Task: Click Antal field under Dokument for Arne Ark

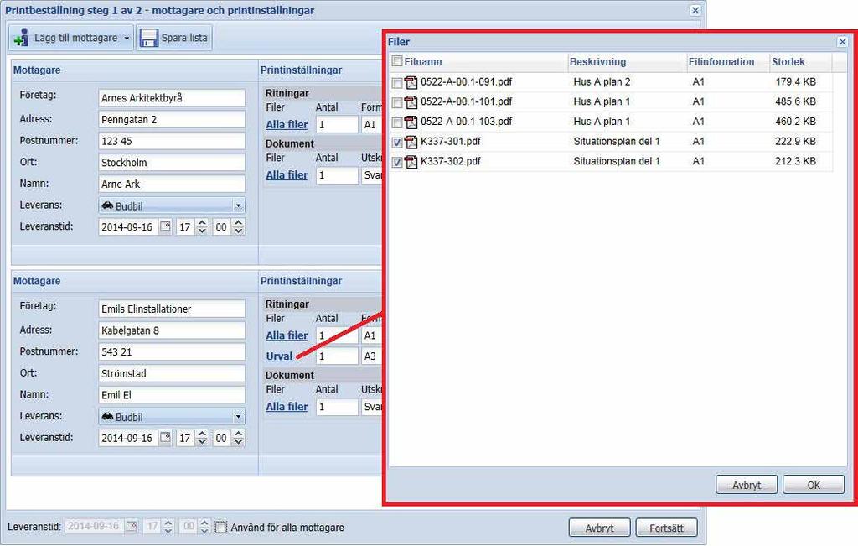Action: click(337, 175)
